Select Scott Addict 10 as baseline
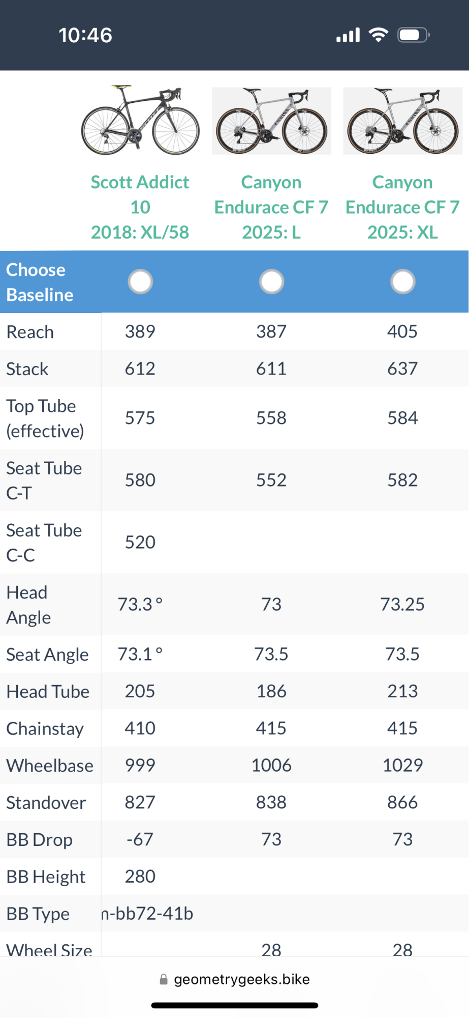 pos(140,281)
